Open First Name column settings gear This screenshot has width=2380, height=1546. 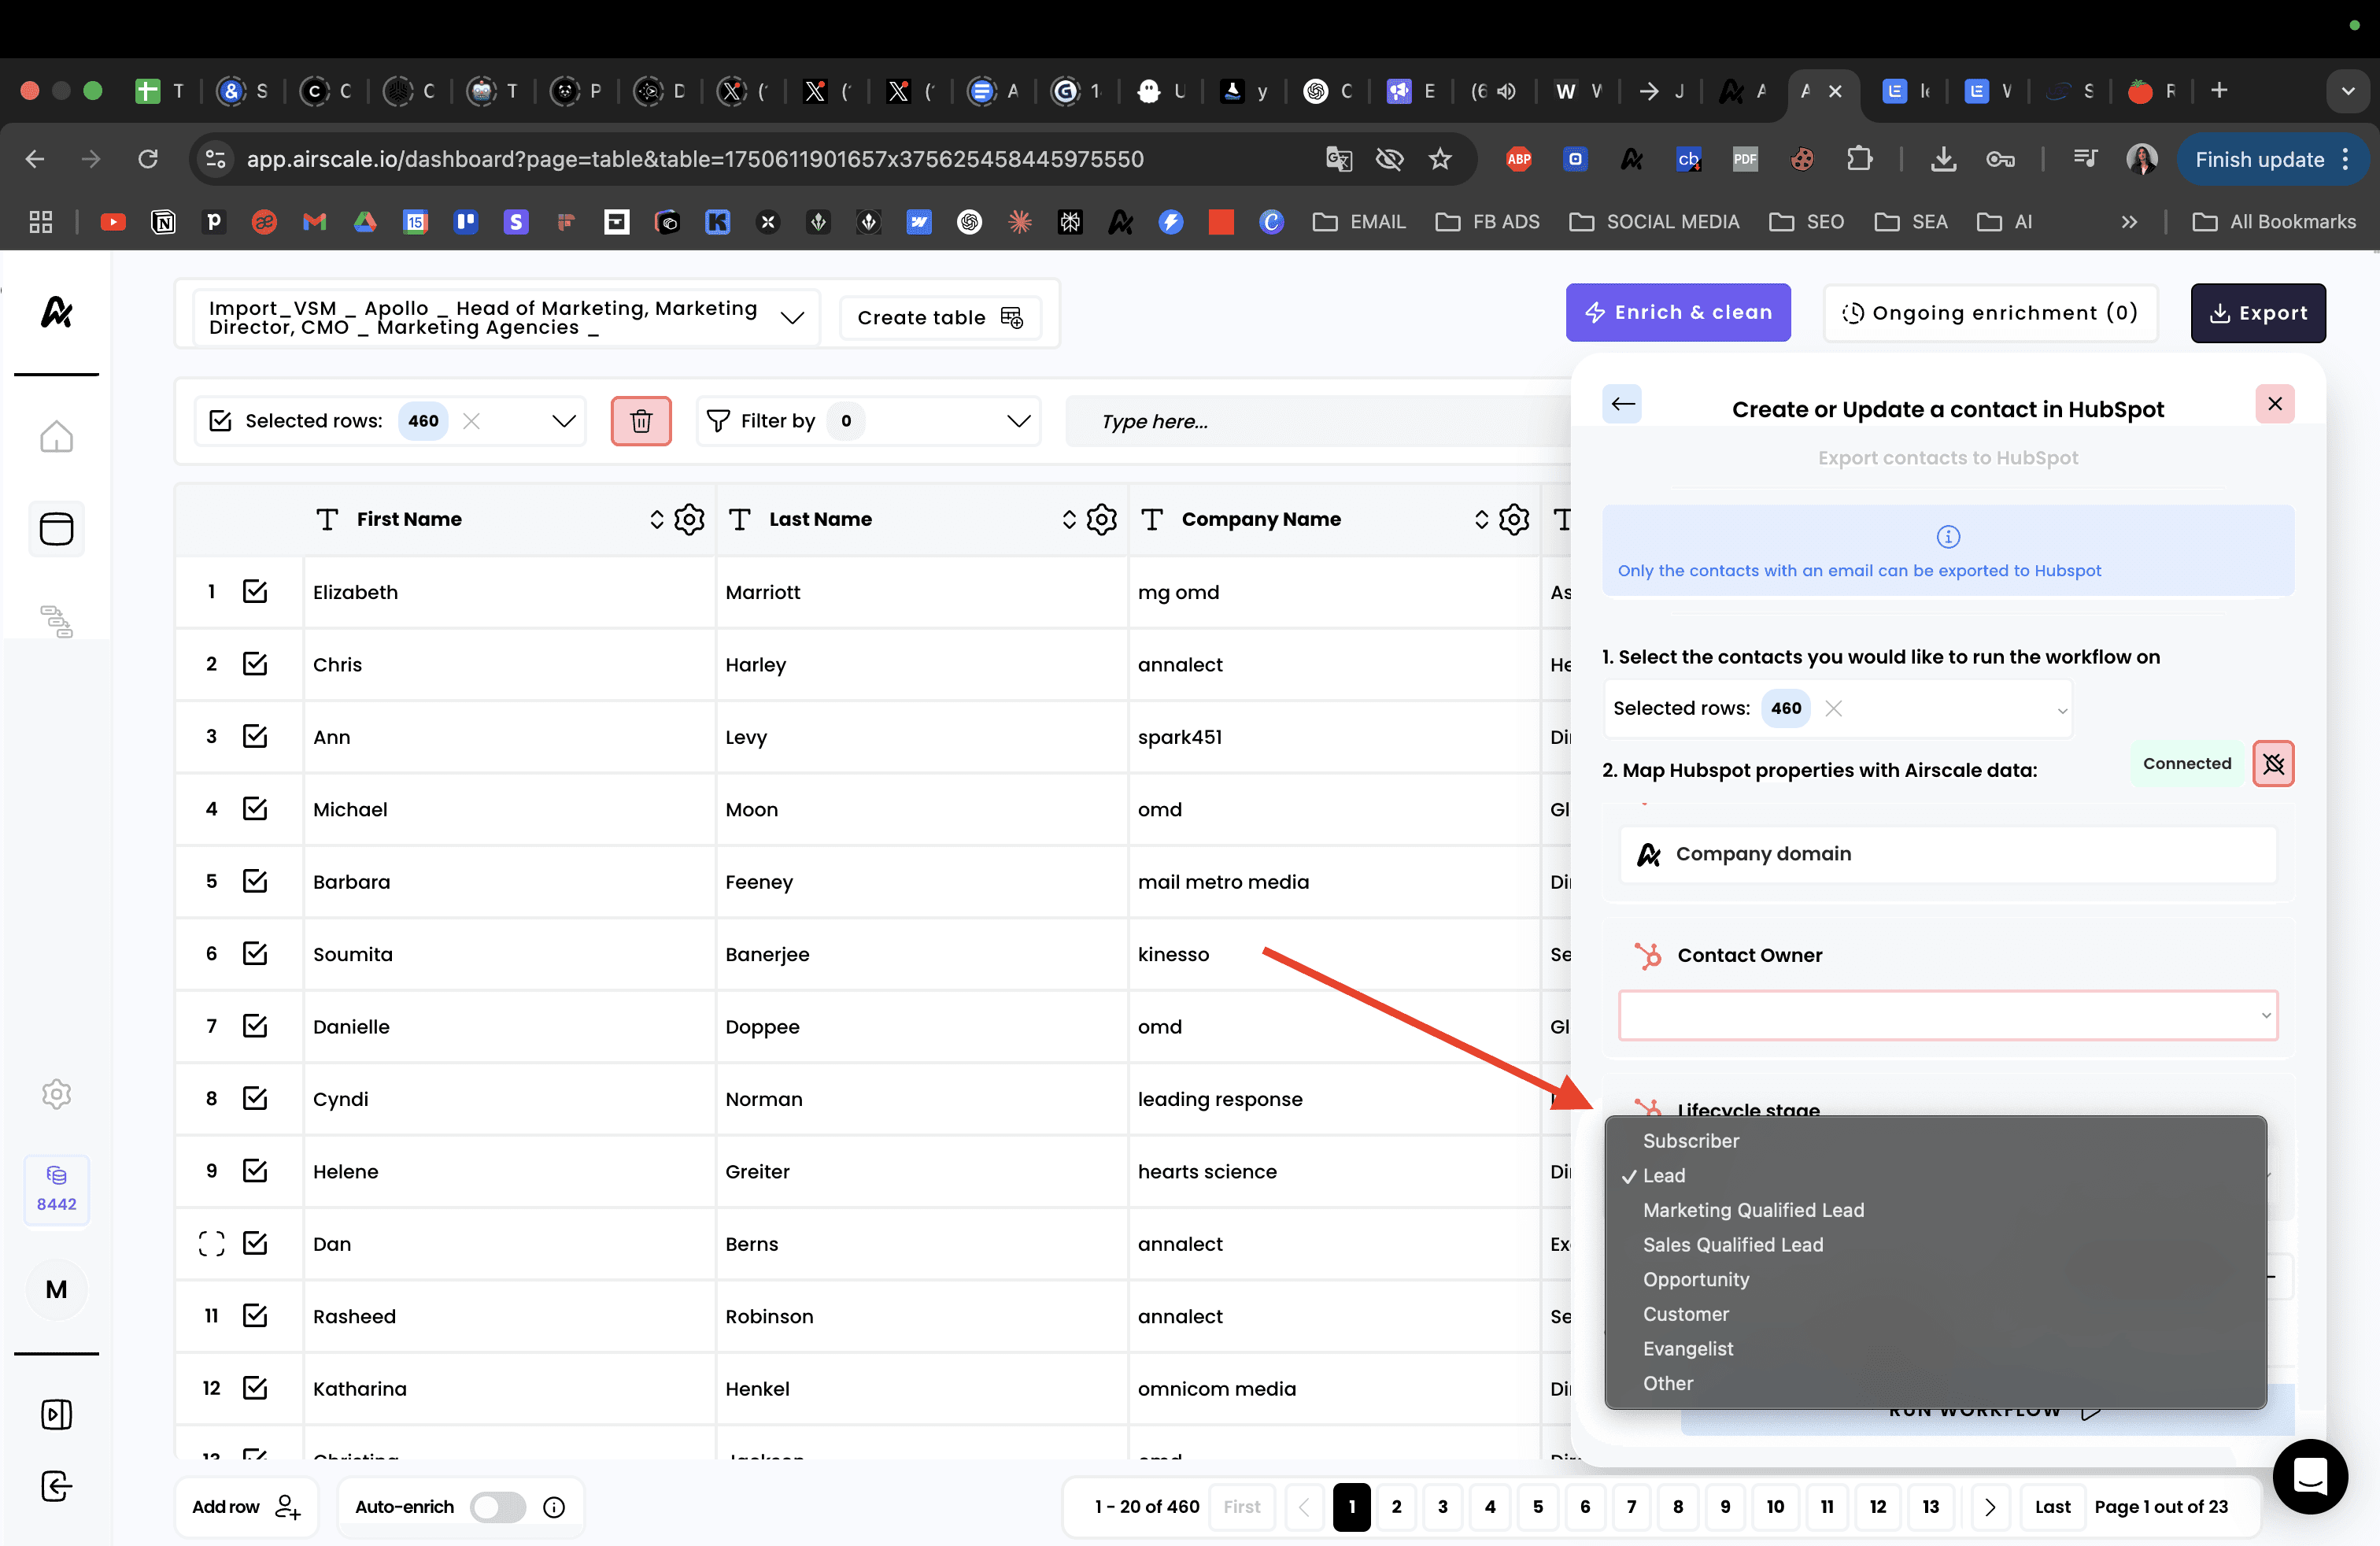(x=689, y=519)
